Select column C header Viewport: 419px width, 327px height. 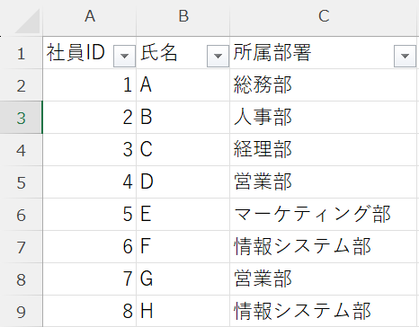[325, 16]
